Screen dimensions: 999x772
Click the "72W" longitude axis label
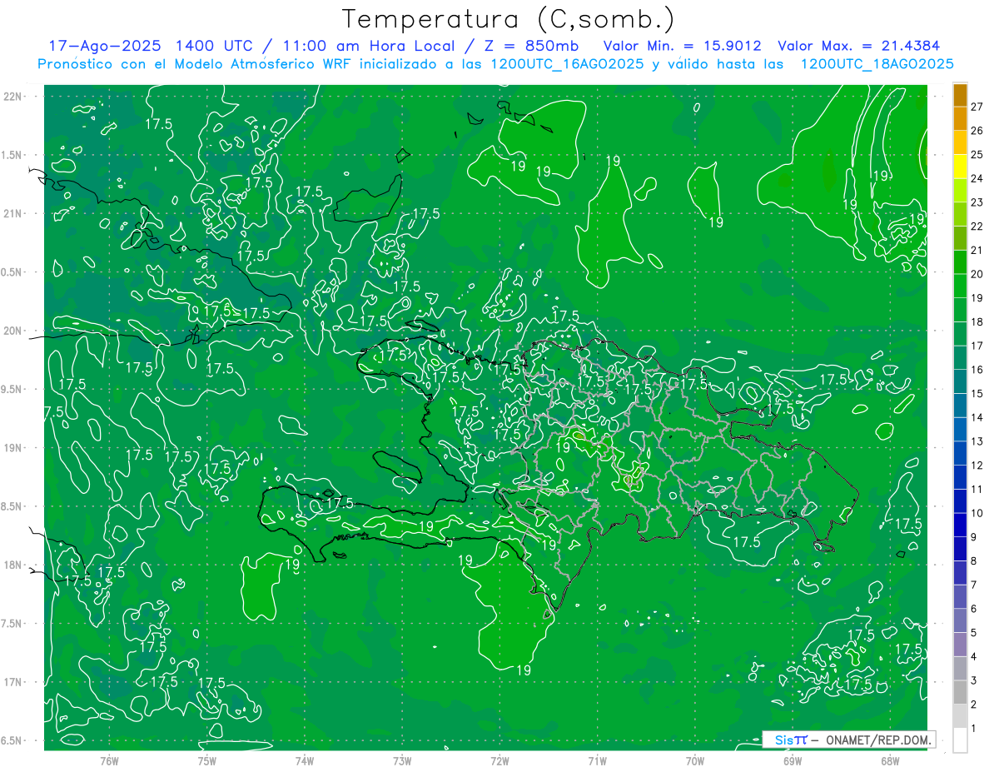(499, 761)
